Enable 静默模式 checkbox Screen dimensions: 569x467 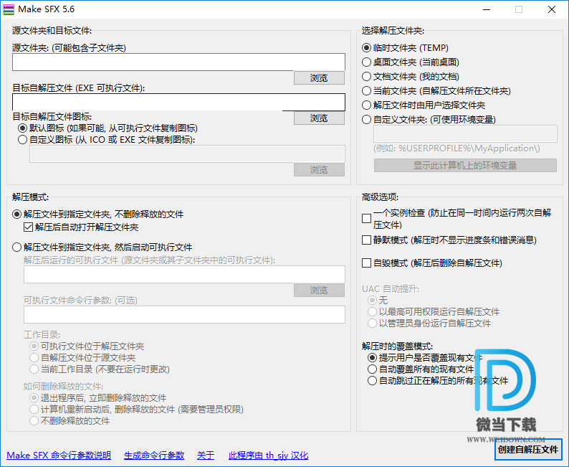click(x=366, y=240)
